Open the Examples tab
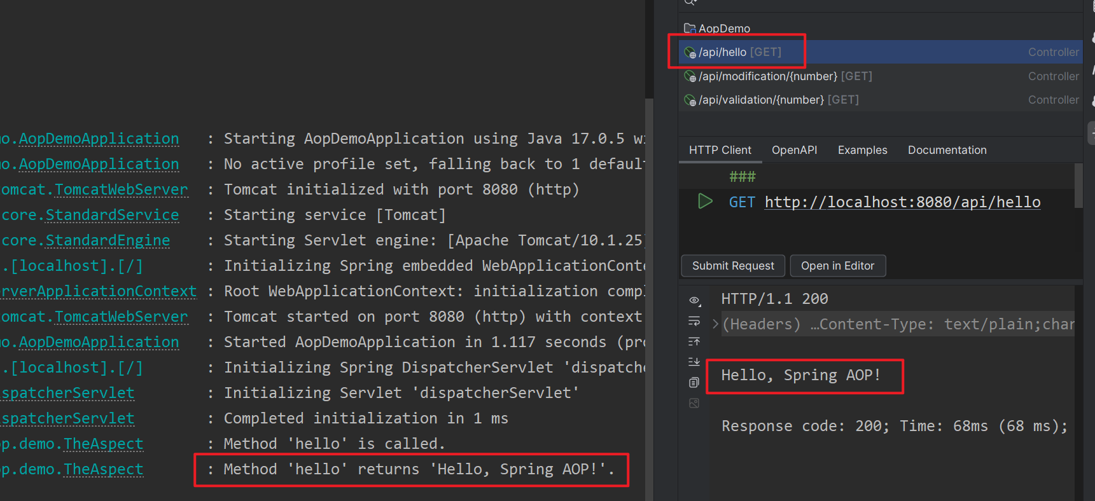 coord(862,150)
